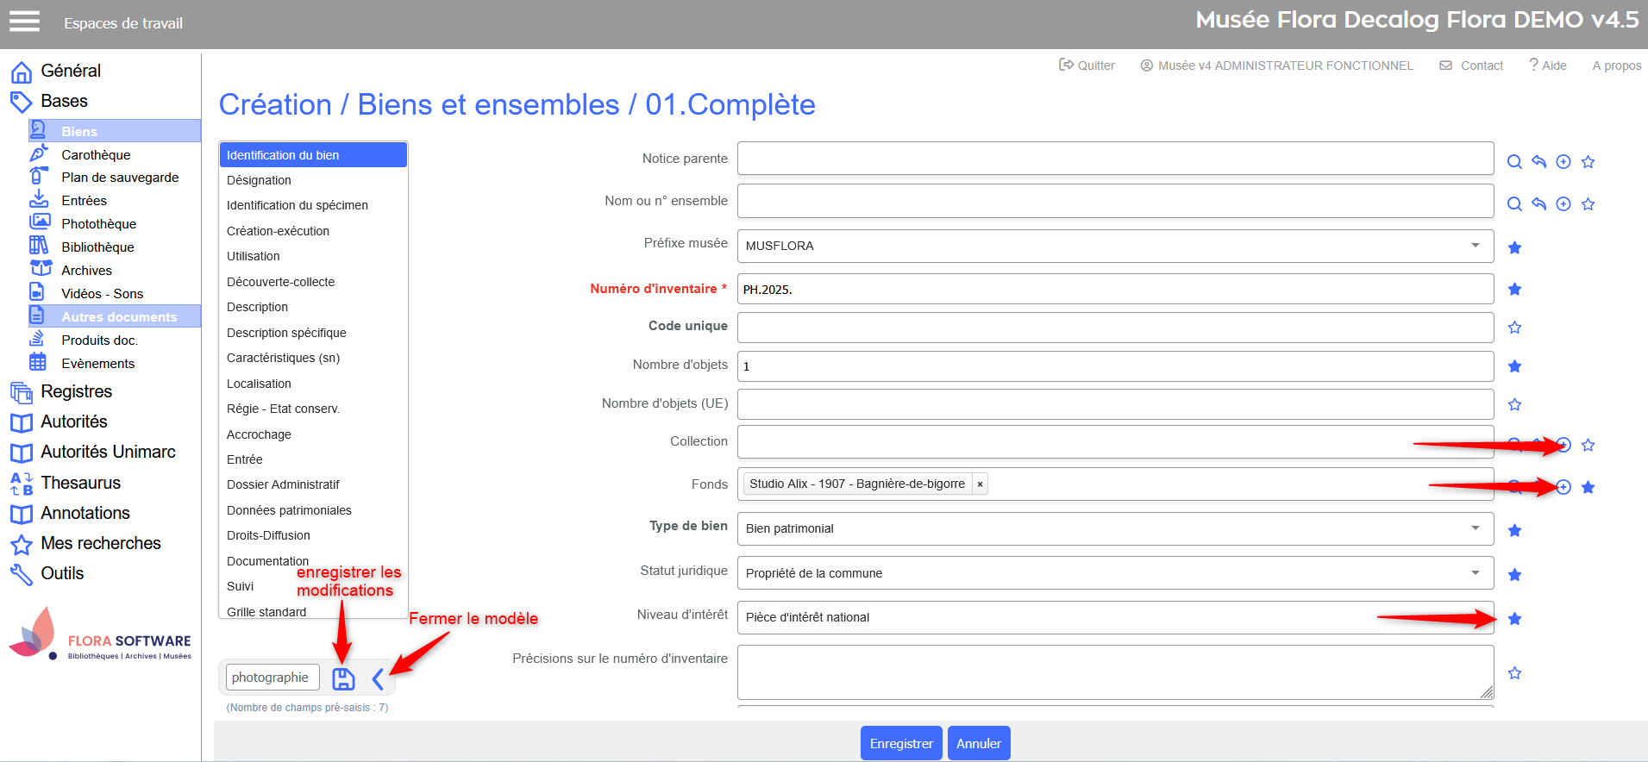Click the Quitter link
This screenshot has height=762, width=1648.
pyautogui.click(x=1087, y=66)
